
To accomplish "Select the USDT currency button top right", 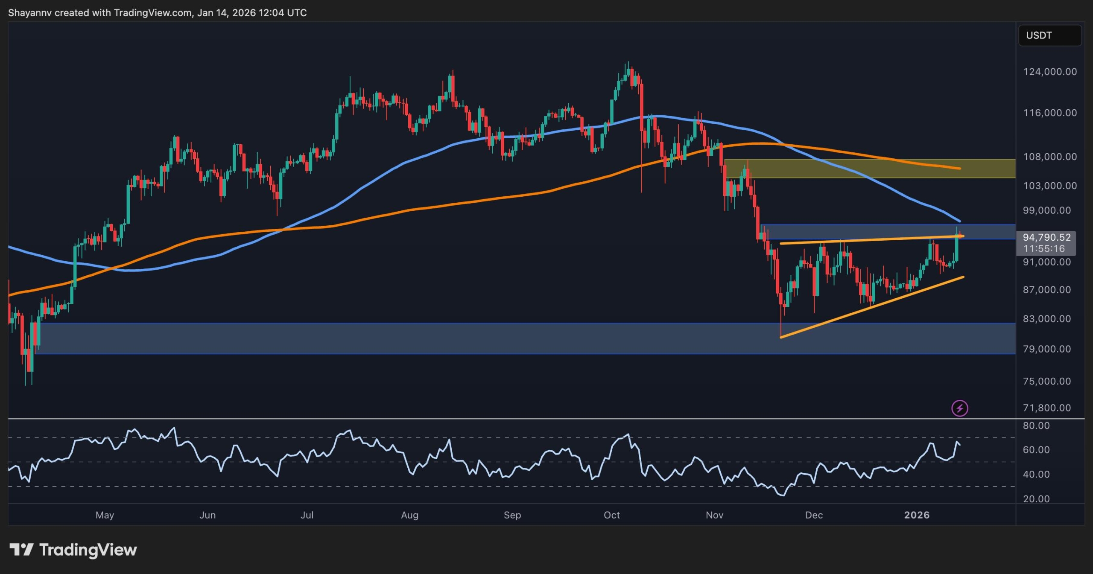I will pos(1050,35).
